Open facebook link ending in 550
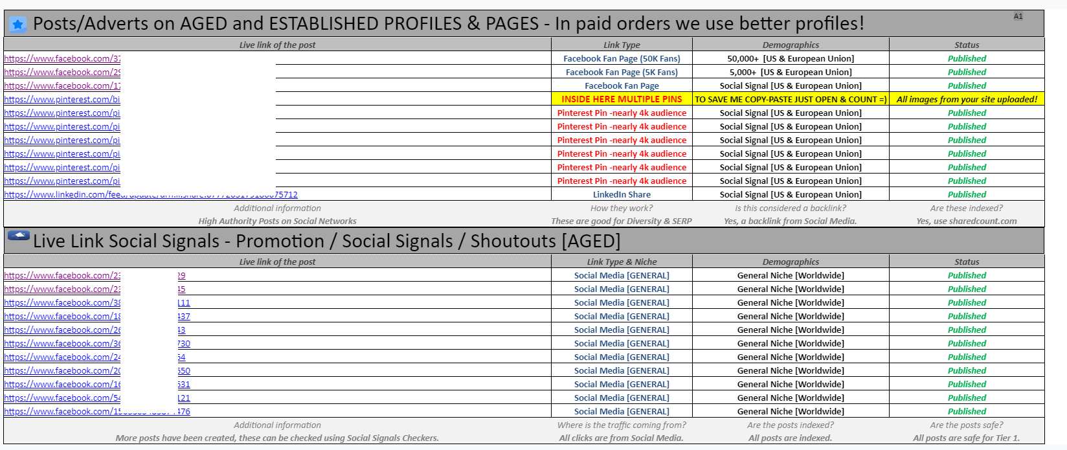Viewport: 1067px width, 450px height. [x=97, y=370]
